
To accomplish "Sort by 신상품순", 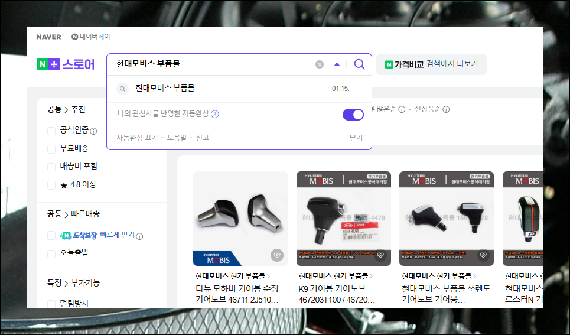I will click(428, 109).
